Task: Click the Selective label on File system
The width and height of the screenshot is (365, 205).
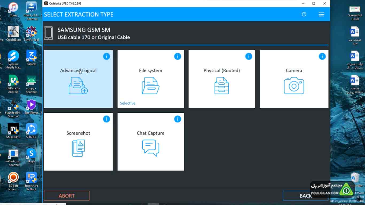Action: [x=128, y=103]
